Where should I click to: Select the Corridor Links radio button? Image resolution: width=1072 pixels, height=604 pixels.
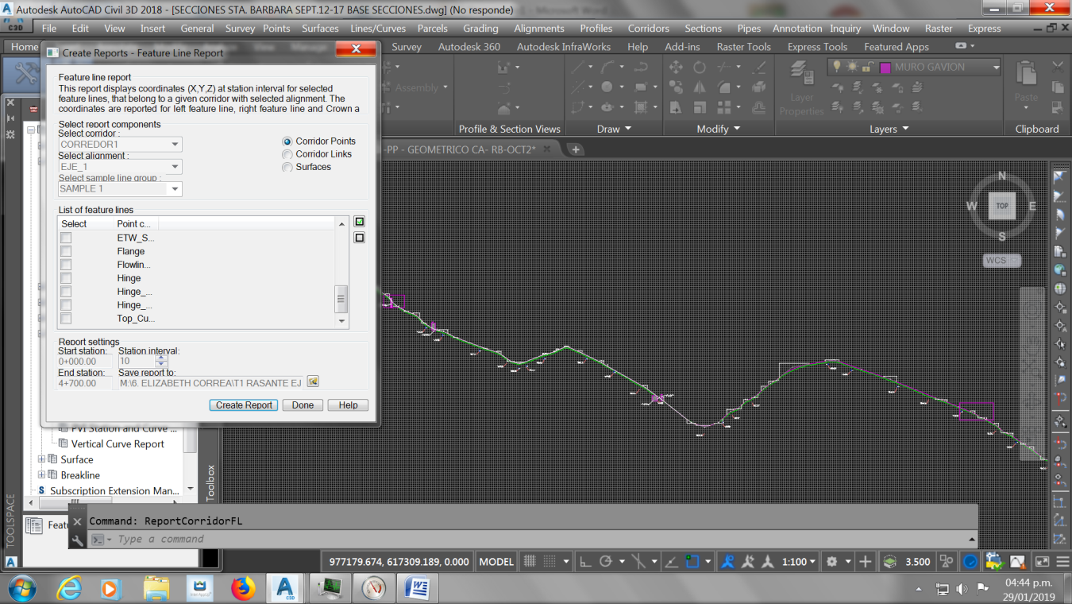point(287,154)
